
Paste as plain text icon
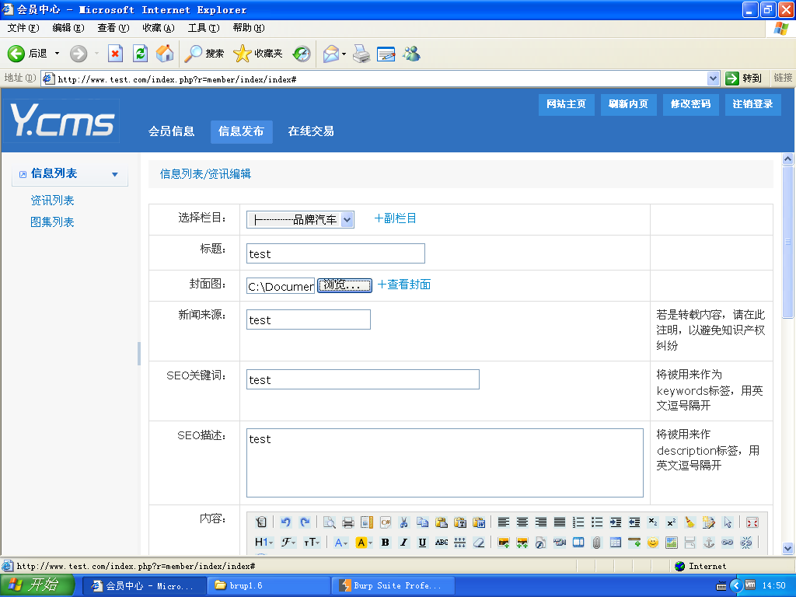pos(460,522)
